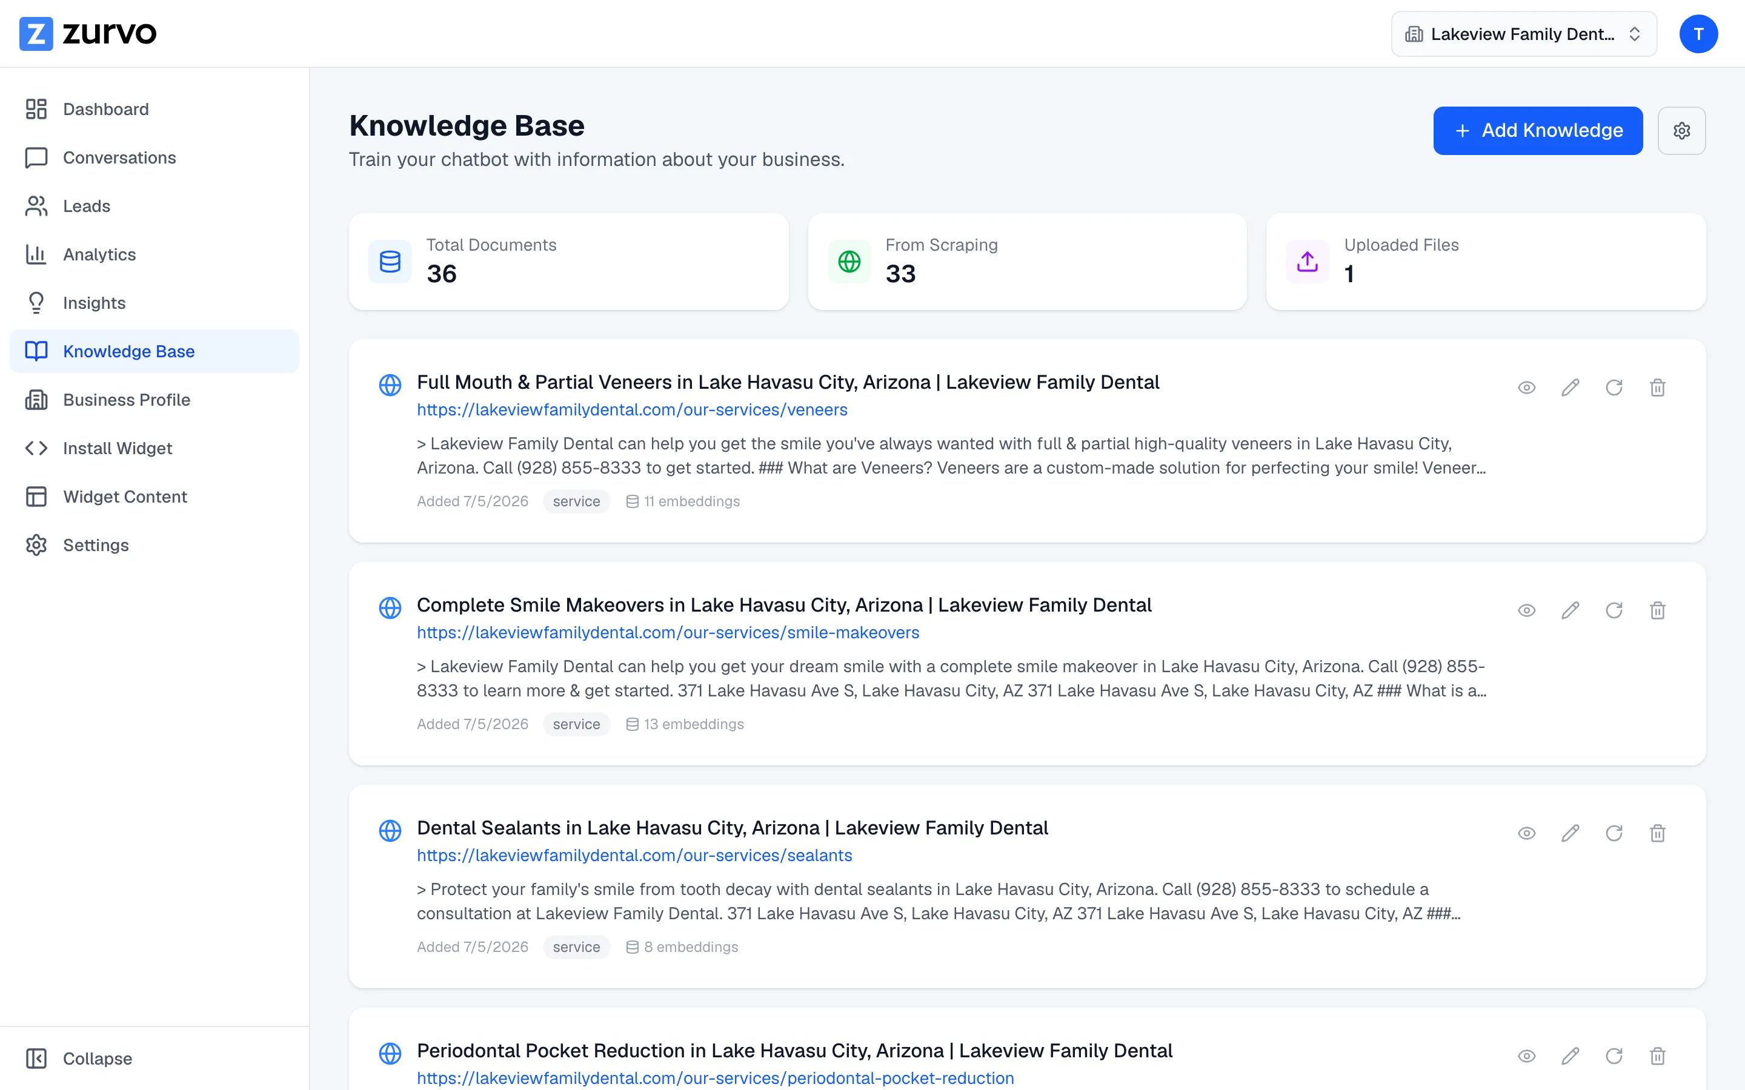The width and height of the screenshot is (1745, 1090).
Task: Open Widget Content page
Action: (155, 496)
